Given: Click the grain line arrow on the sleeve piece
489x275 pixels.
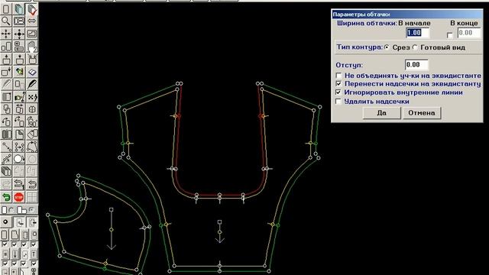Looking at the screenshot, I should coord(112,229).
